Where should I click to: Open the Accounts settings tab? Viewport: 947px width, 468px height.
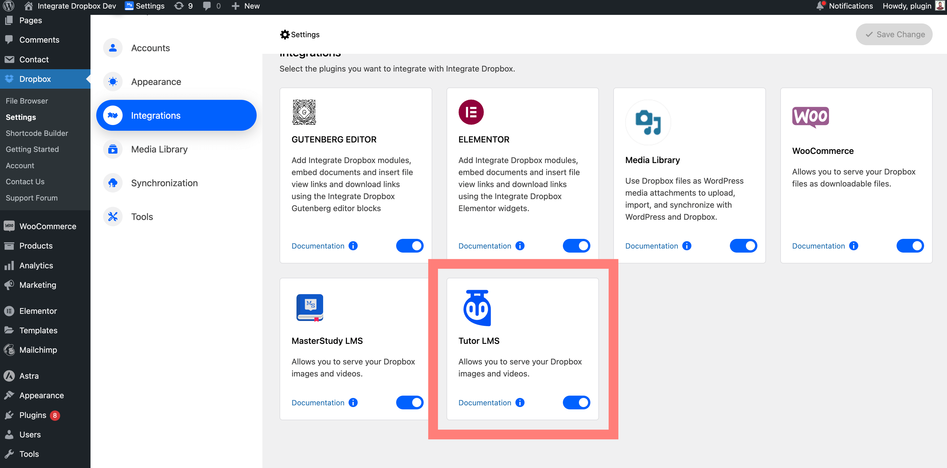tap(176, 48)
